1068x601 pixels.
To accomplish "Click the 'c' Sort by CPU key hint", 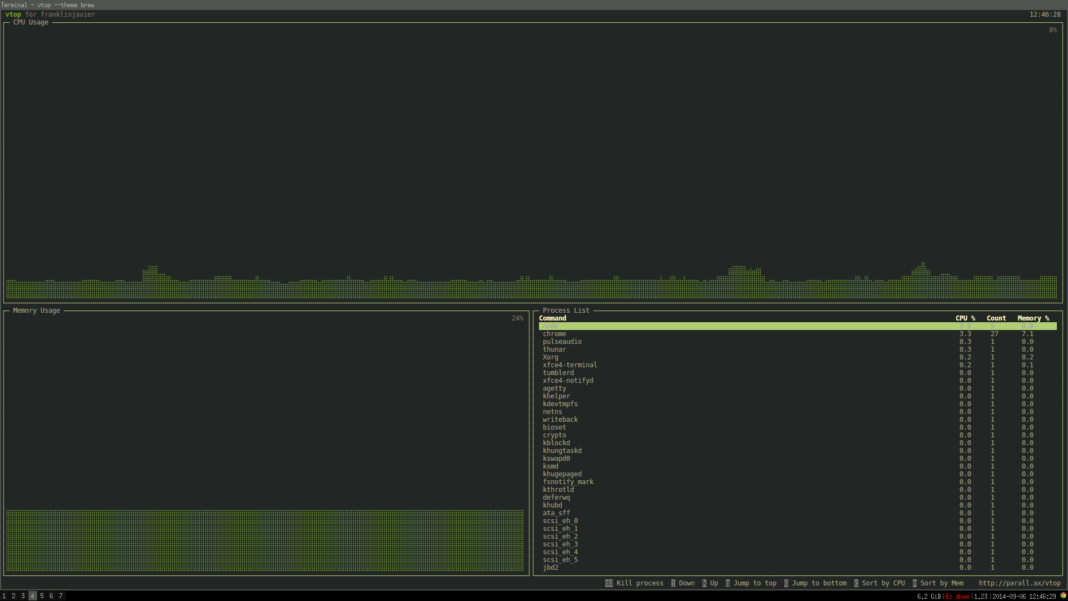I will coord(856,583).
